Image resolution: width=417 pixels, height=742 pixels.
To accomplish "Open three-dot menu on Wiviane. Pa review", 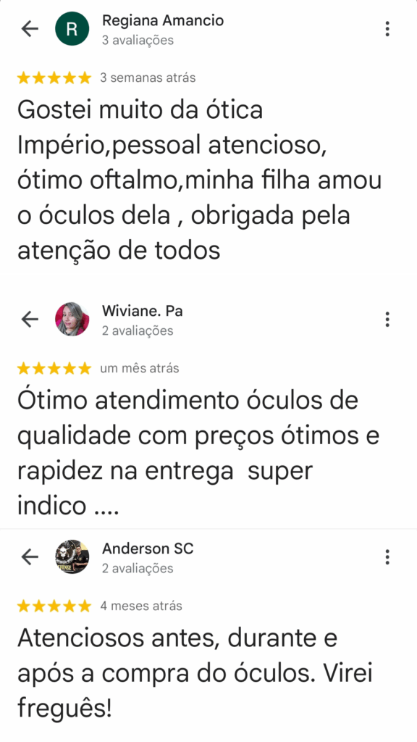I will 387,320.
